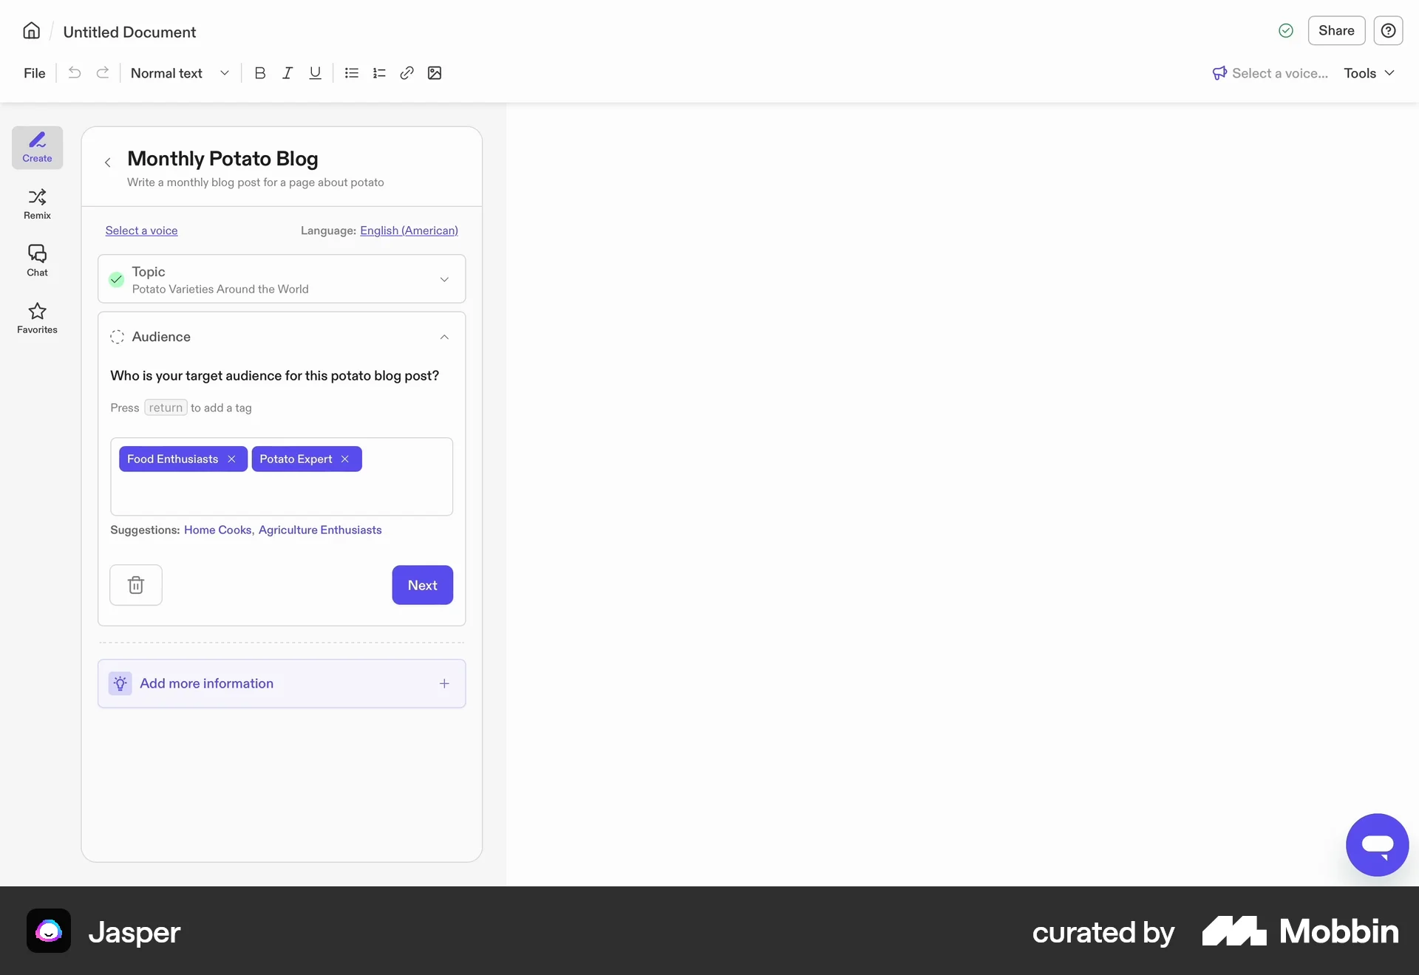This screenshot has width=1419, height=975.
Task: View Favorites in the sidebar
Action: pos(37,318)
